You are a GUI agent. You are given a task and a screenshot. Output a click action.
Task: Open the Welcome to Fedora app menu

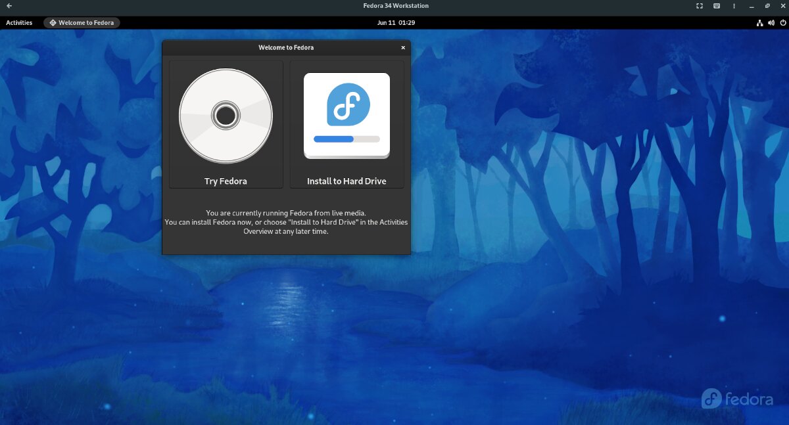click(x=82, y=23)
